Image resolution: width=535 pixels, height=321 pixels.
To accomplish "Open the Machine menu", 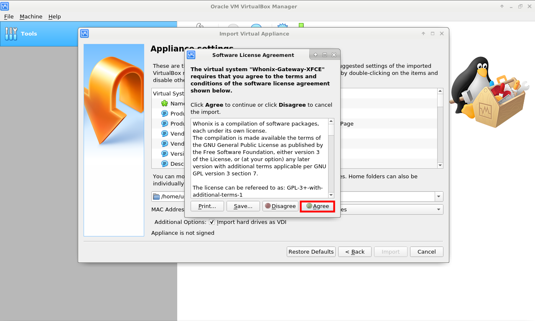I will pyautogui.click(x=31, y=16).
